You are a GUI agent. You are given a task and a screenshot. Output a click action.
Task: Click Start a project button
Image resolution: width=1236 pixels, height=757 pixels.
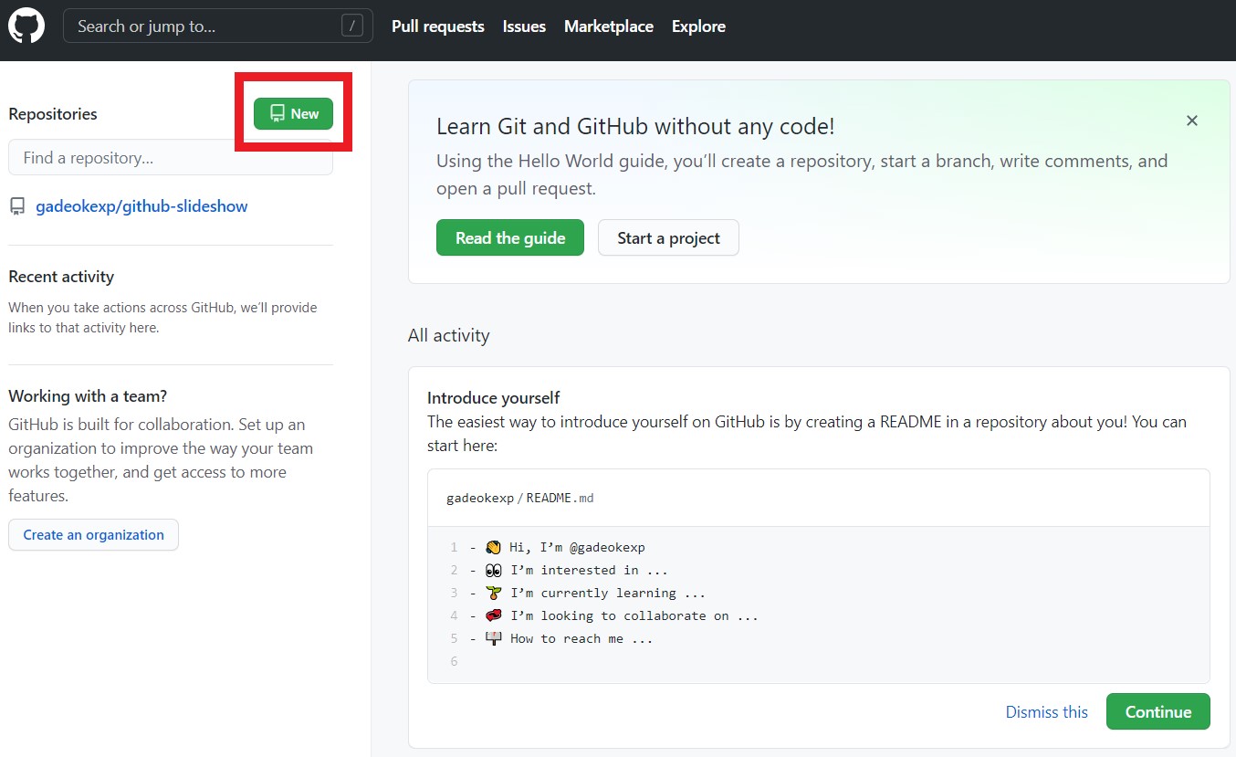pos(668,237)
